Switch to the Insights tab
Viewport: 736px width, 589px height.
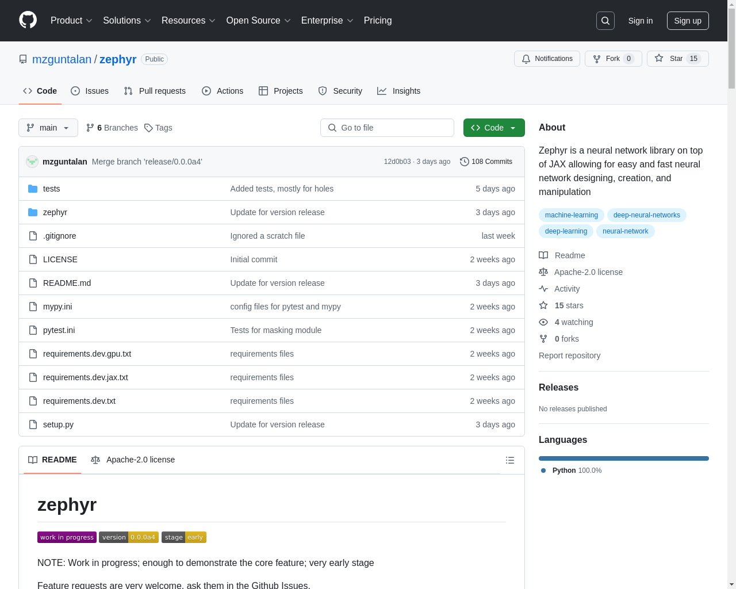click(x=399, y=91)
